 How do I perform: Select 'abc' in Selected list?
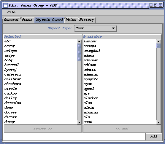pos(41,41)
